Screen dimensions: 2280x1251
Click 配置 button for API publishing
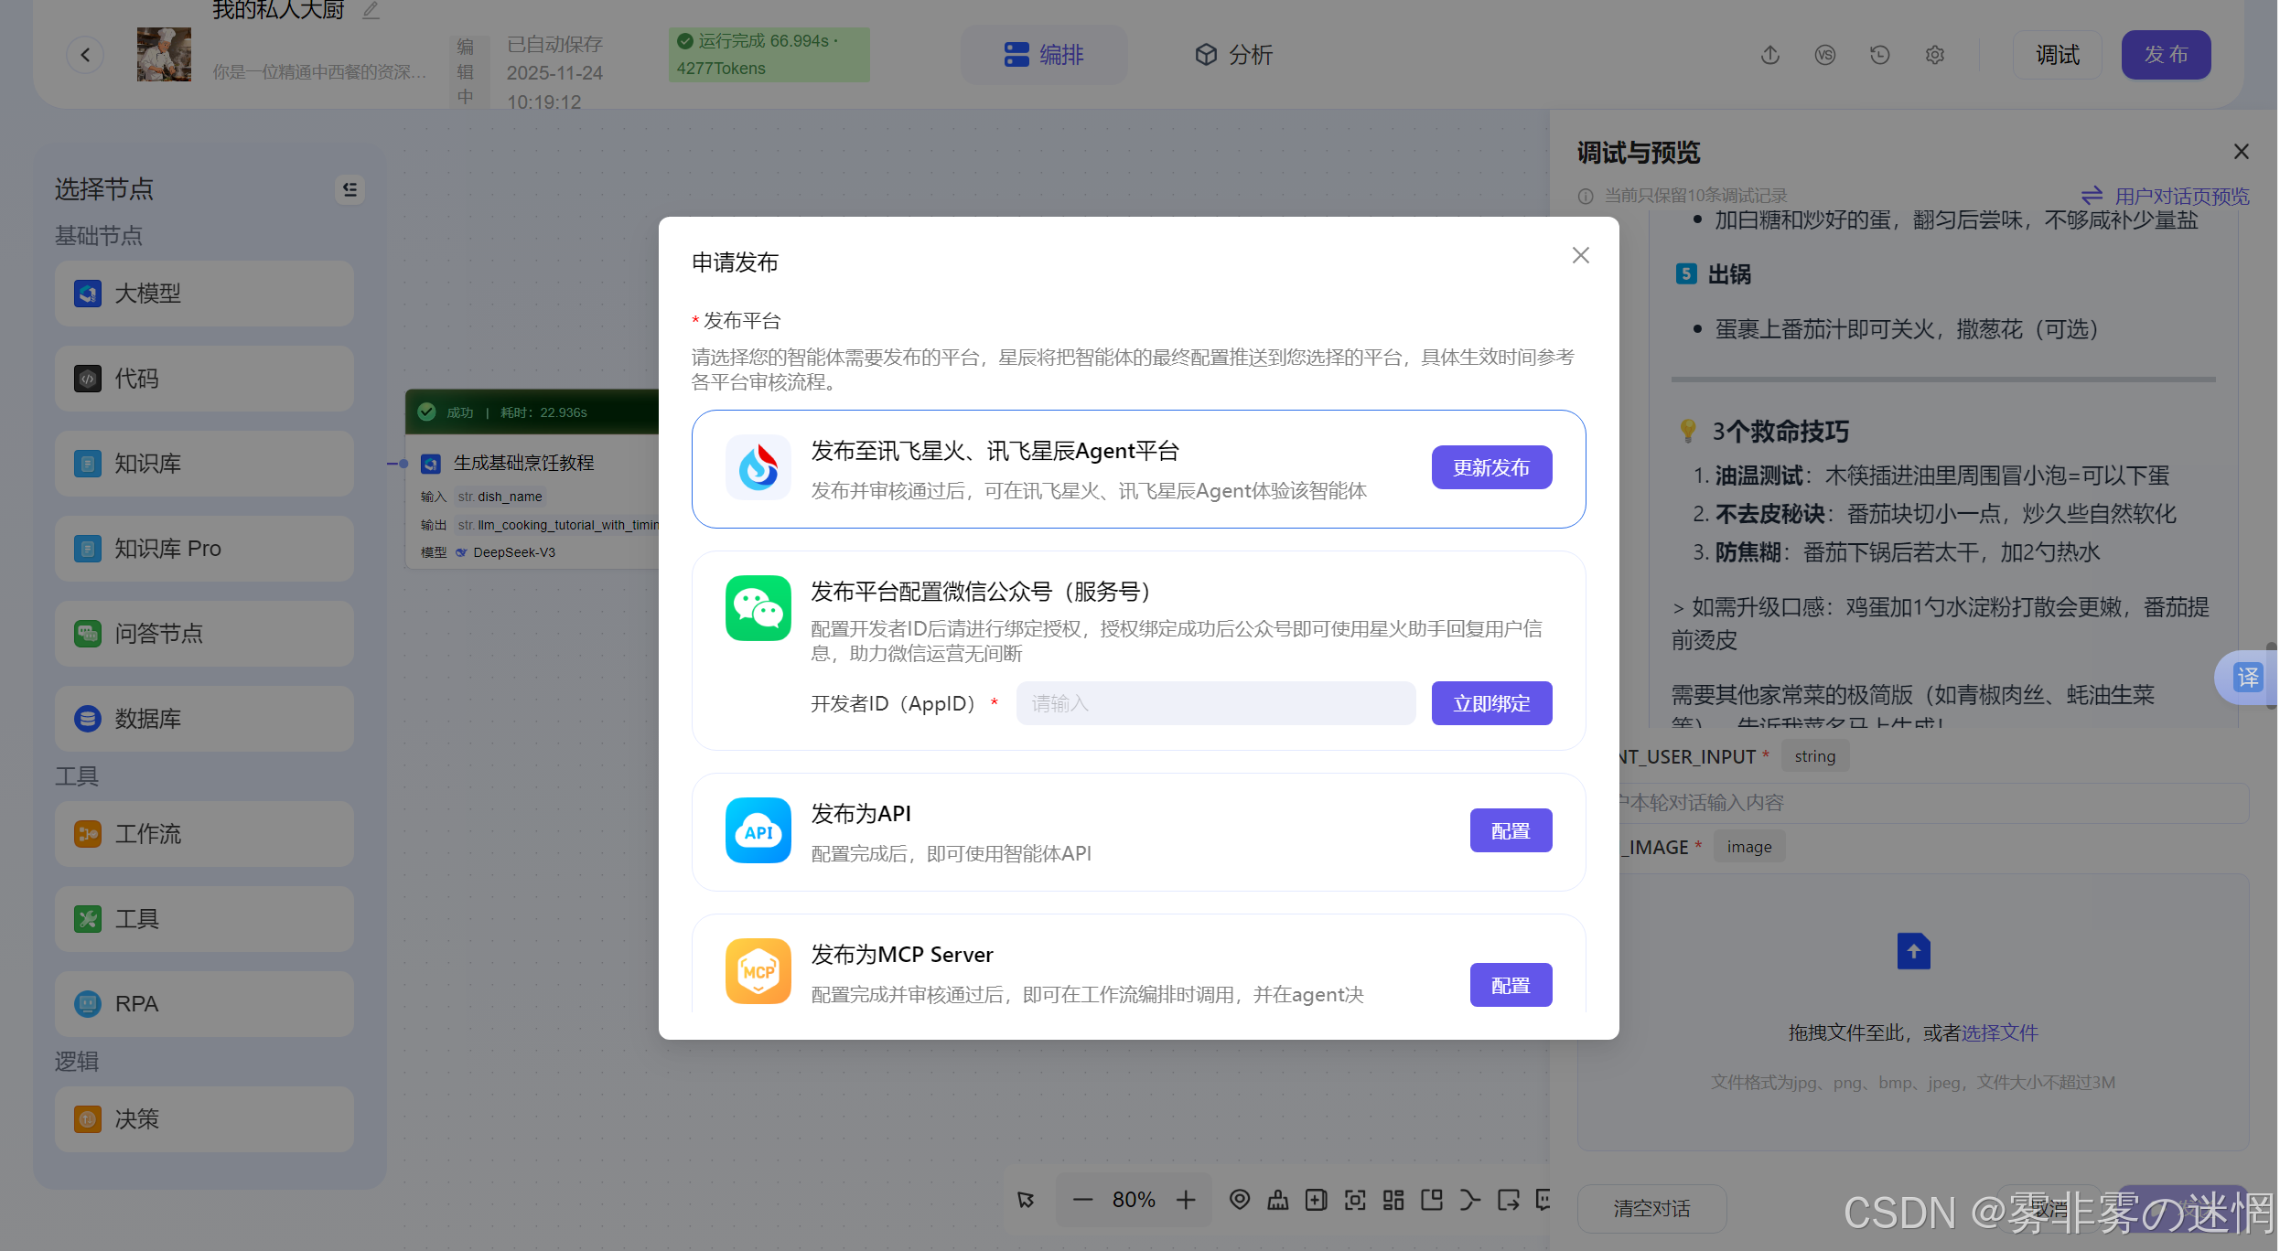coord(1511,830)
